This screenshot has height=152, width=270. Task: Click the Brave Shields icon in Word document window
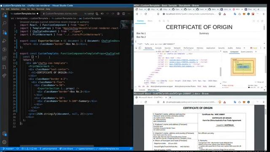click(x=220, y=102)
